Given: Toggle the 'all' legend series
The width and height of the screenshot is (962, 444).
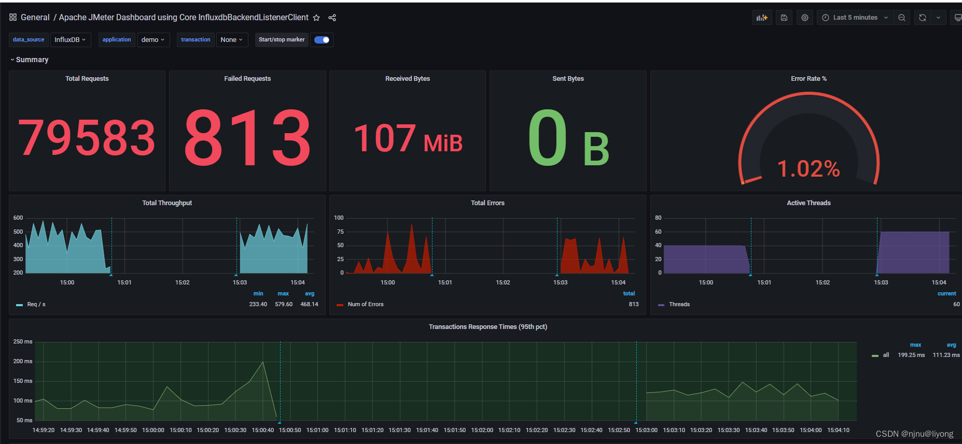Looking at the screenshot, I should pyautogui.click(x=886, y=355).
